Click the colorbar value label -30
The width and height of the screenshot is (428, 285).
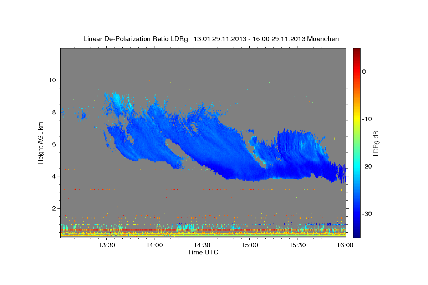(367, 214)
